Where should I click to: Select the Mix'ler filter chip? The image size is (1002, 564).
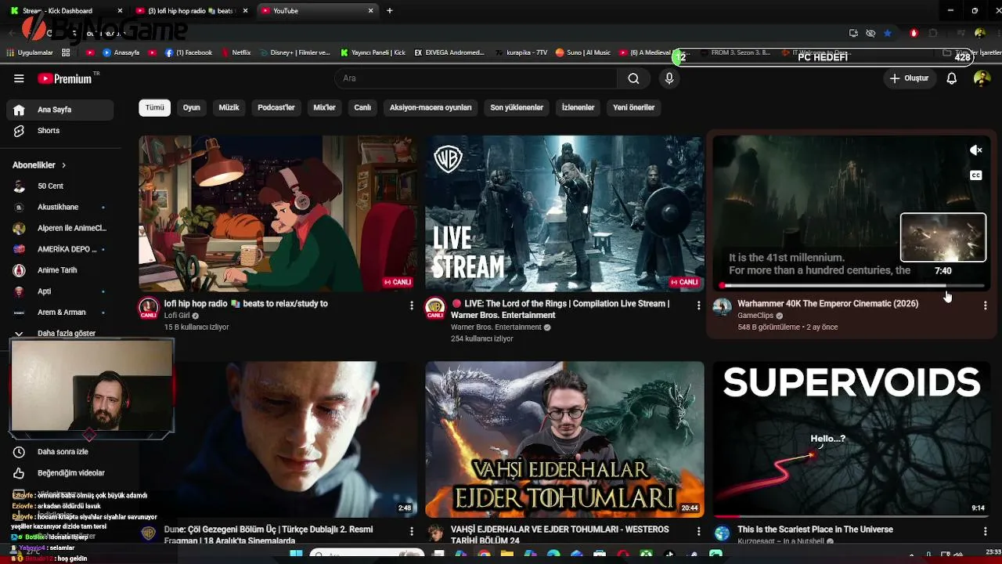pos(324,107)
